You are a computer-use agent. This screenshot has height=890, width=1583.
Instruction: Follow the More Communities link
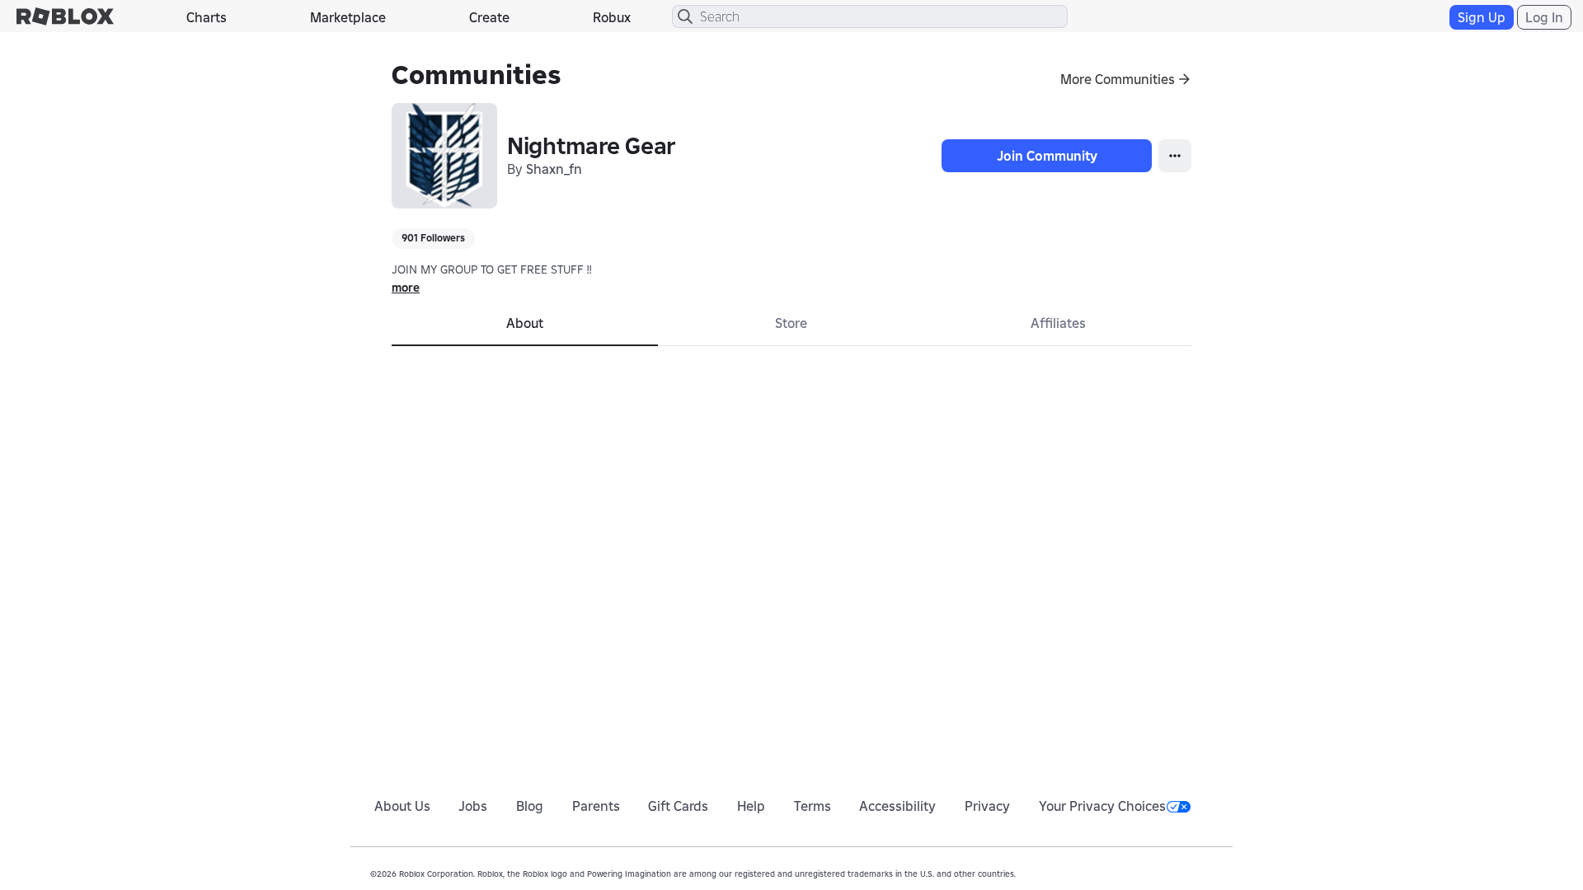tap(1125, 79)
